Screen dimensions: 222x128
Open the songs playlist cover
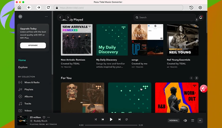click(147, 40)
